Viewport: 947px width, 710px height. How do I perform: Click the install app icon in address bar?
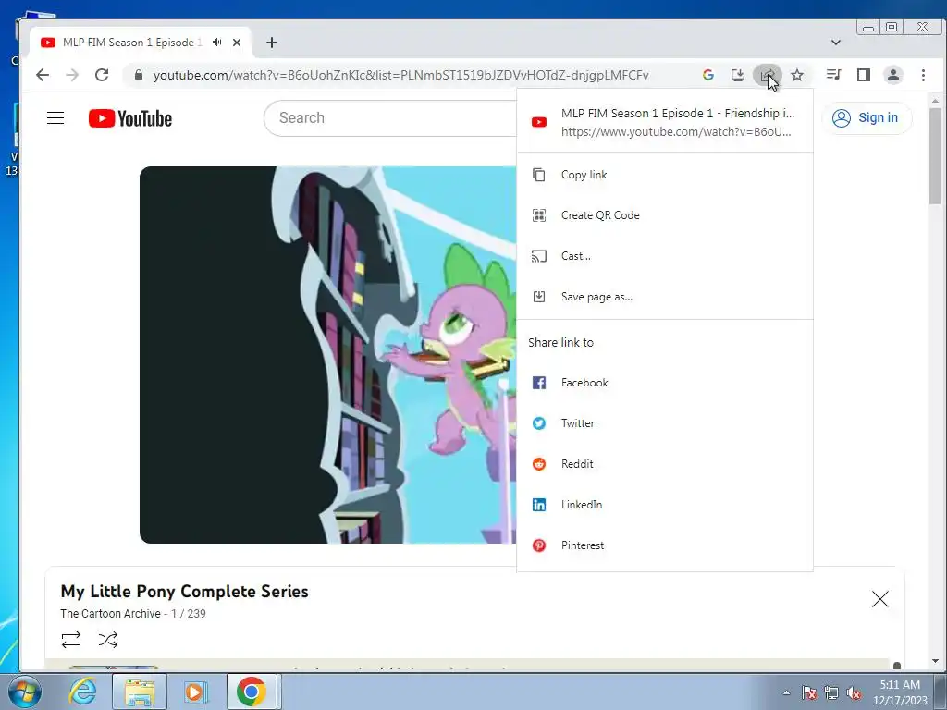[x=737, y=75]
